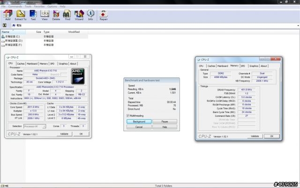Viewport: 300px width, 188px height.
Task: Open the Commands menu
Action: pos(15,6)
